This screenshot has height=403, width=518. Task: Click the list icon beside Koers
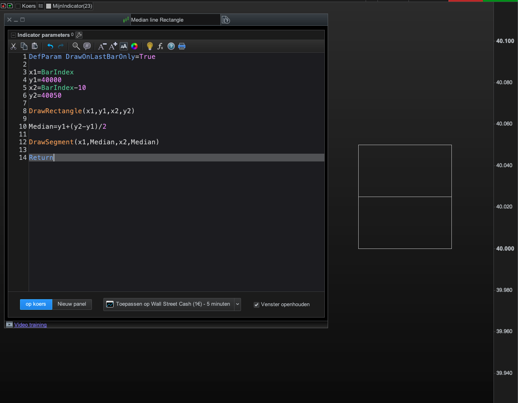tap(41, 6)
